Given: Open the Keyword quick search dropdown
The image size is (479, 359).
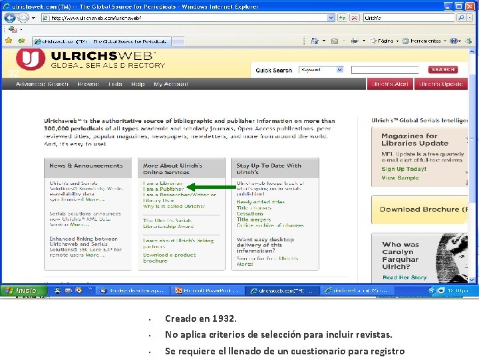Looking at the screenshot, I should tap(321, 70).
